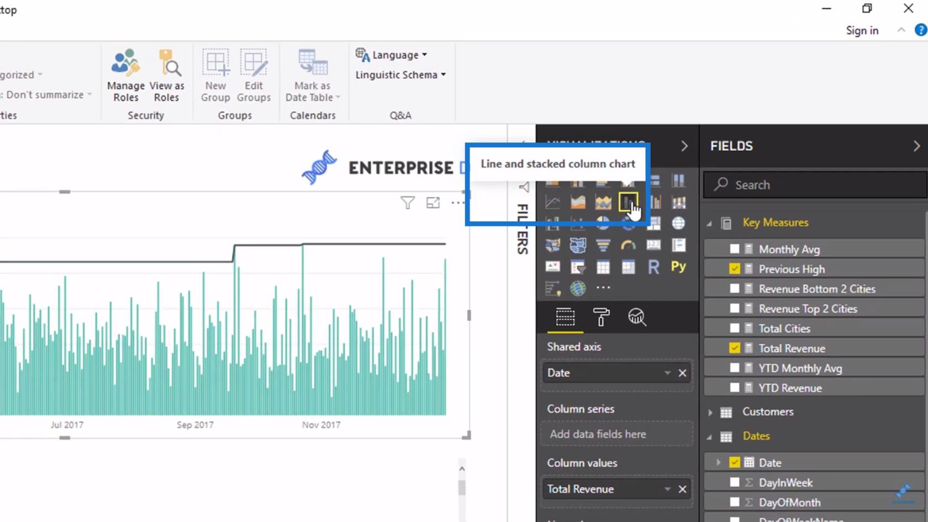The image size is (928, 522).
Task: Uncheck the Total Revenue measure in Fields
Action: [x=734, y=348]
